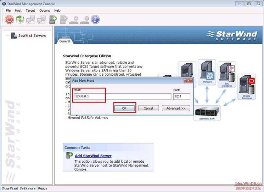Click StarWind Software status bar text
The image size is (264, 192).
tap(19, 188)
